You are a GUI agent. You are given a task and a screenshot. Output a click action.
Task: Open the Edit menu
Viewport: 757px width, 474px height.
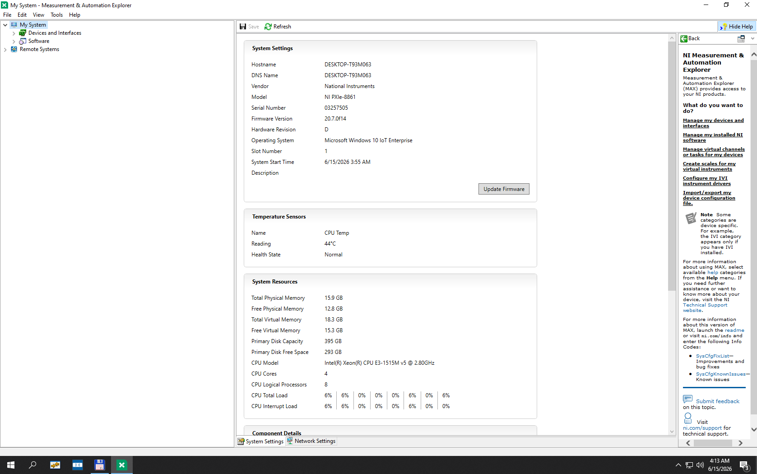pos(22,15)
